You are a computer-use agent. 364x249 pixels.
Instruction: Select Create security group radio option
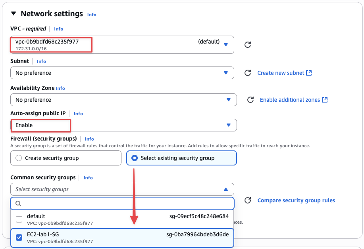(66, 158)
